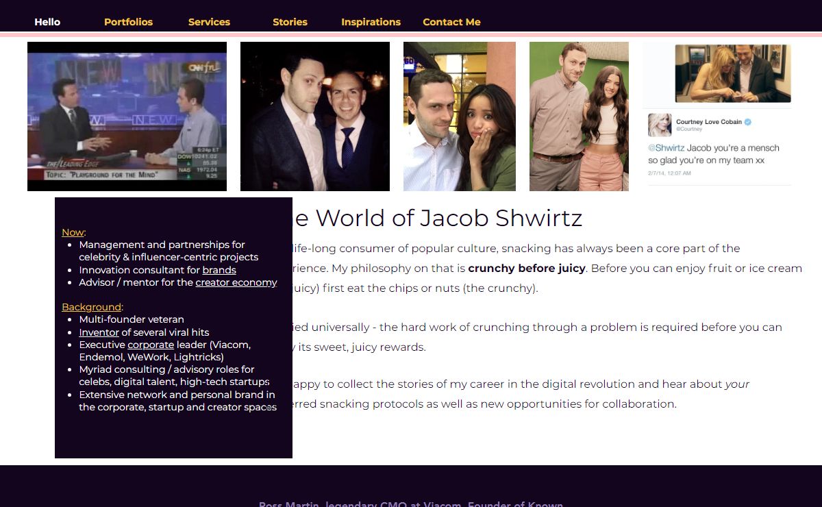822x507 pixels.
Task: Select the green backdrop photo
Action: pos(579,116)
